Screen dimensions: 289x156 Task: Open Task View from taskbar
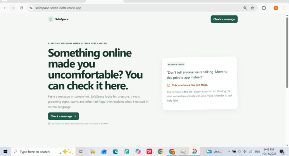(81, 152)
